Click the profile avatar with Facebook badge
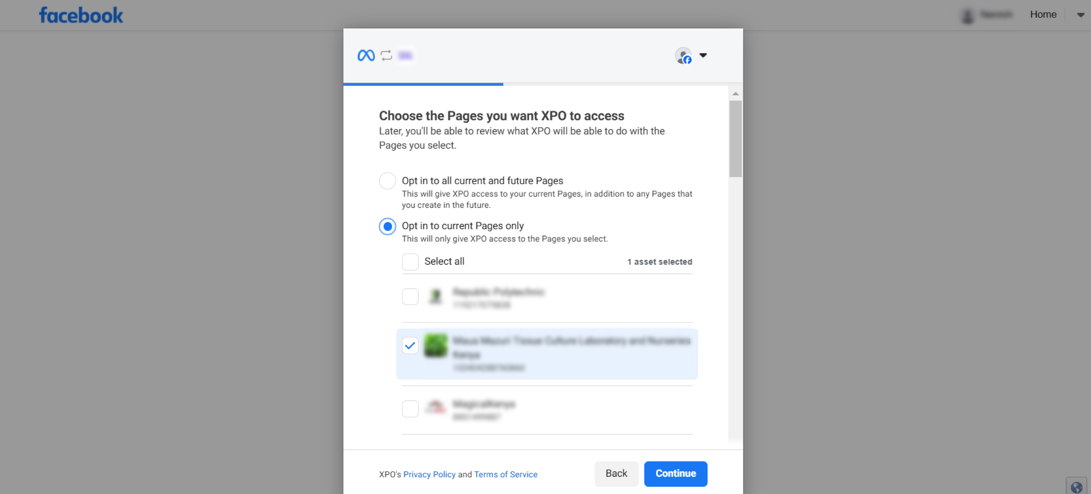Viewport: 1091px width, 494px height. click(x=684, y=56)
